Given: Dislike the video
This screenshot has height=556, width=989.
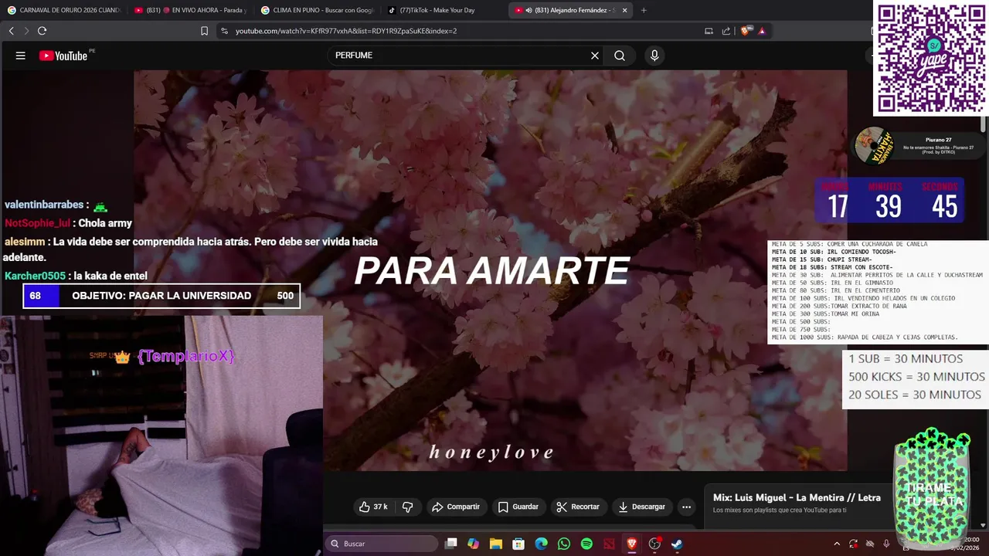Looking at the screenshot, I should click(x=407, y=507).
